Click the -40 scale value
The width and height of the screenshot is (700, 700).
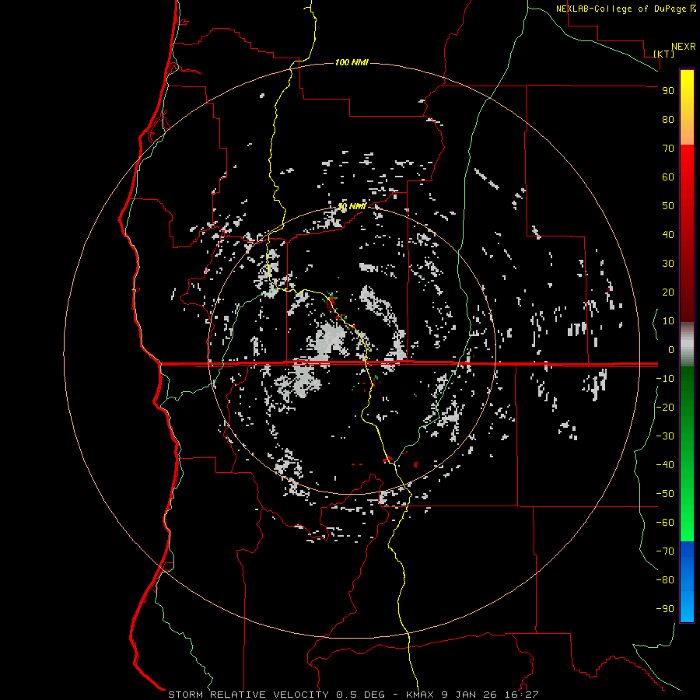click(x=665, y=465)
